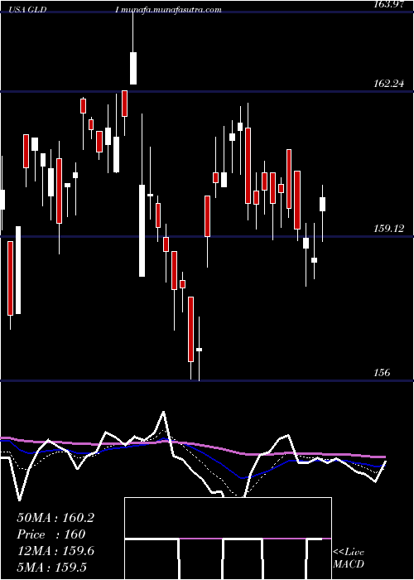Click the 12MA : 159.6 readout
The width and height of the screenshot is (414, 580).
(55, 551)
